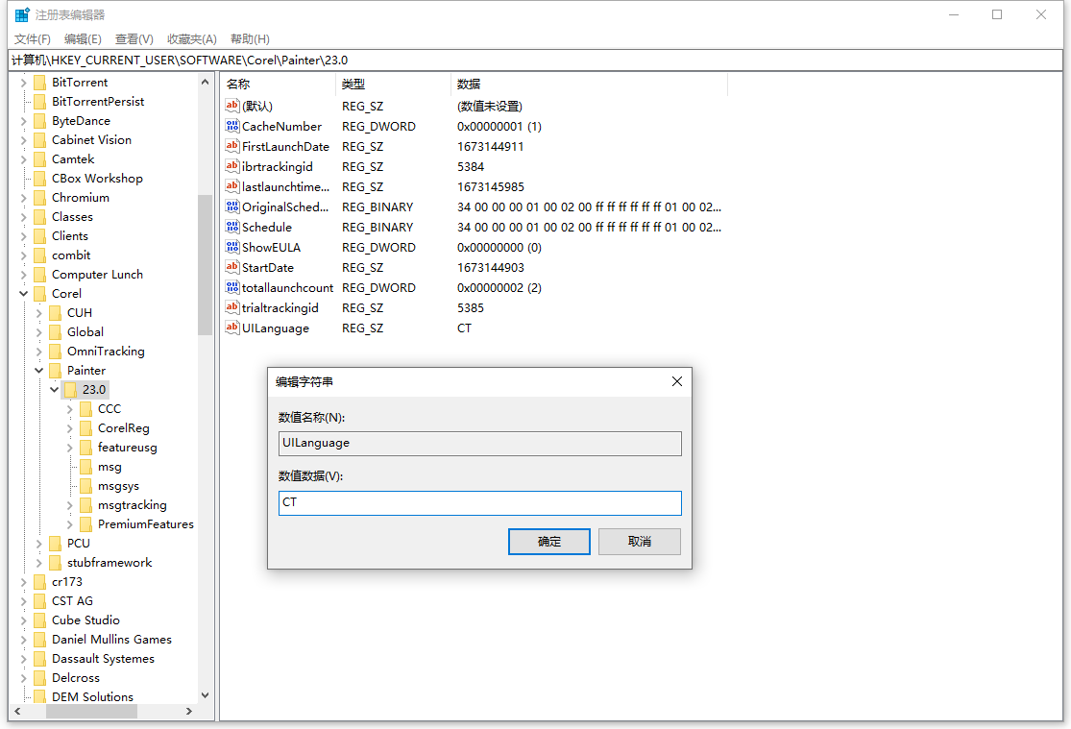Open the 帮助(H) menu
Screen dimensions: 1071x729
pos(250,39)
